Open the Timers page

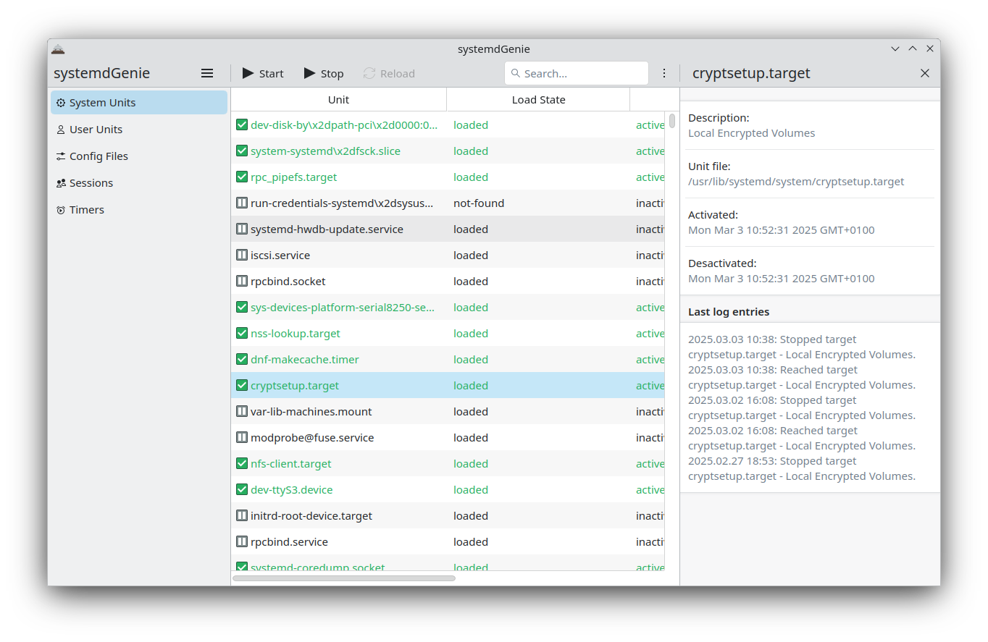[x=139, y=210]
